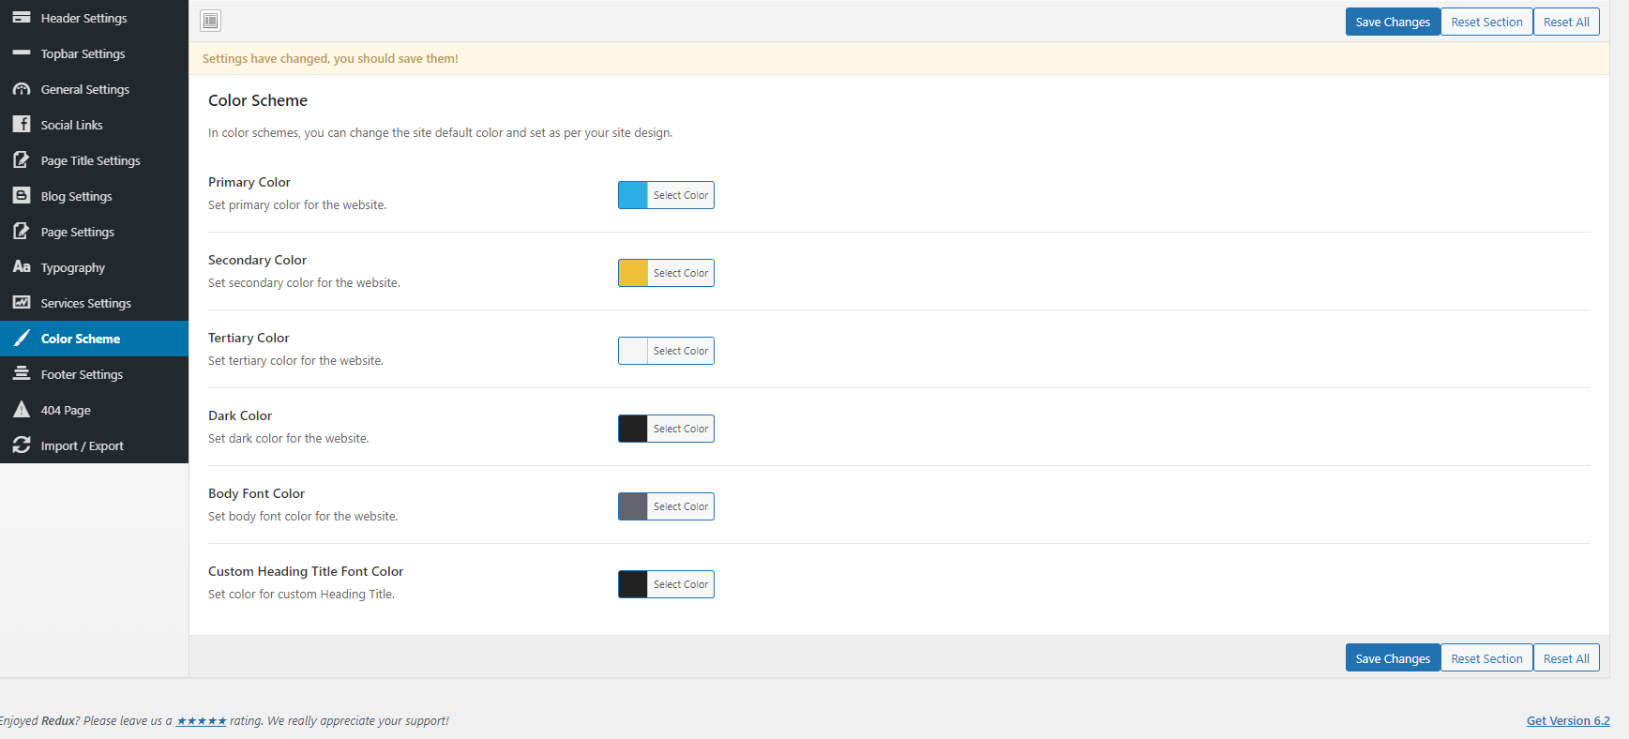Click the Header Settings sidebar icon

click(x=21, y=18)
